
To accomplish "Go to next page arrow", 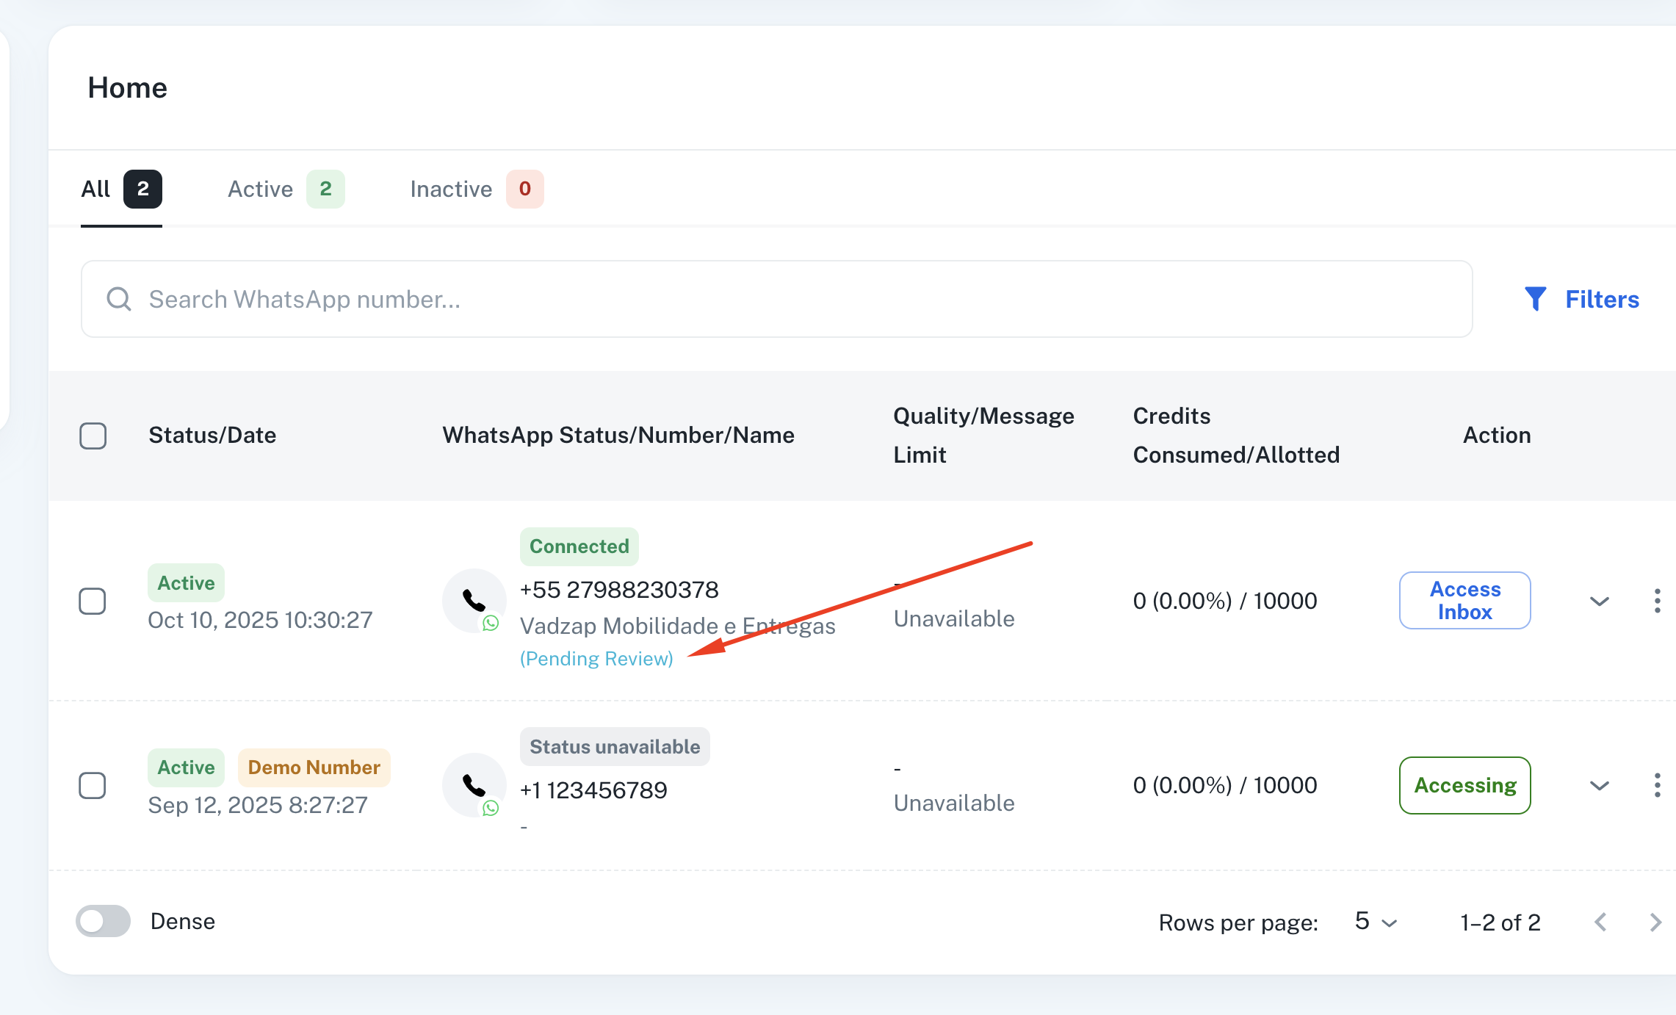I will 1655,922.
